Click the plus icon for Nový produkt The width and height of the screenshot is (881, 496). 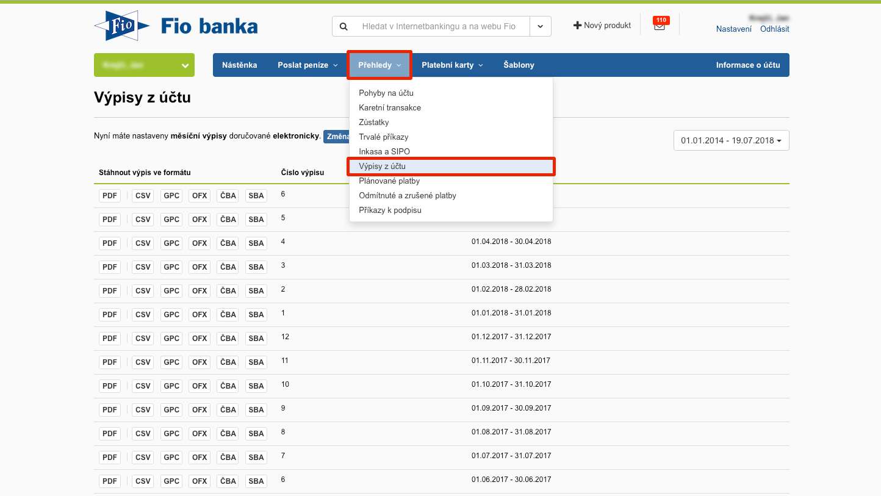pos(577,26)
